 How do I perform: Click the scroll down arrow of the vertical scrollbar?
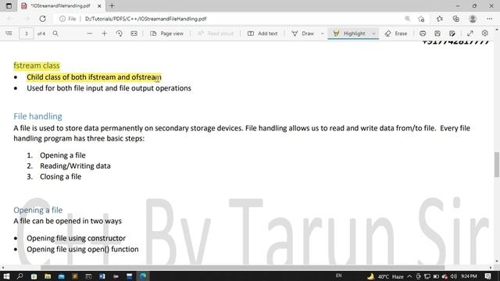tap(497, 261)
